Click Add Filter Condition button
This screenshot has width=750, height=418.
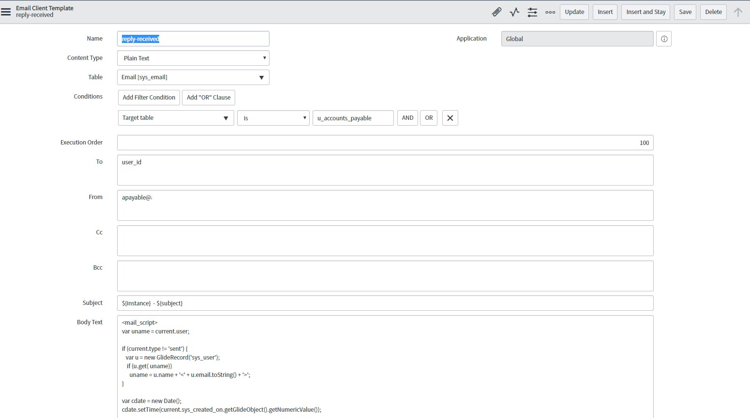pos(149,98)
